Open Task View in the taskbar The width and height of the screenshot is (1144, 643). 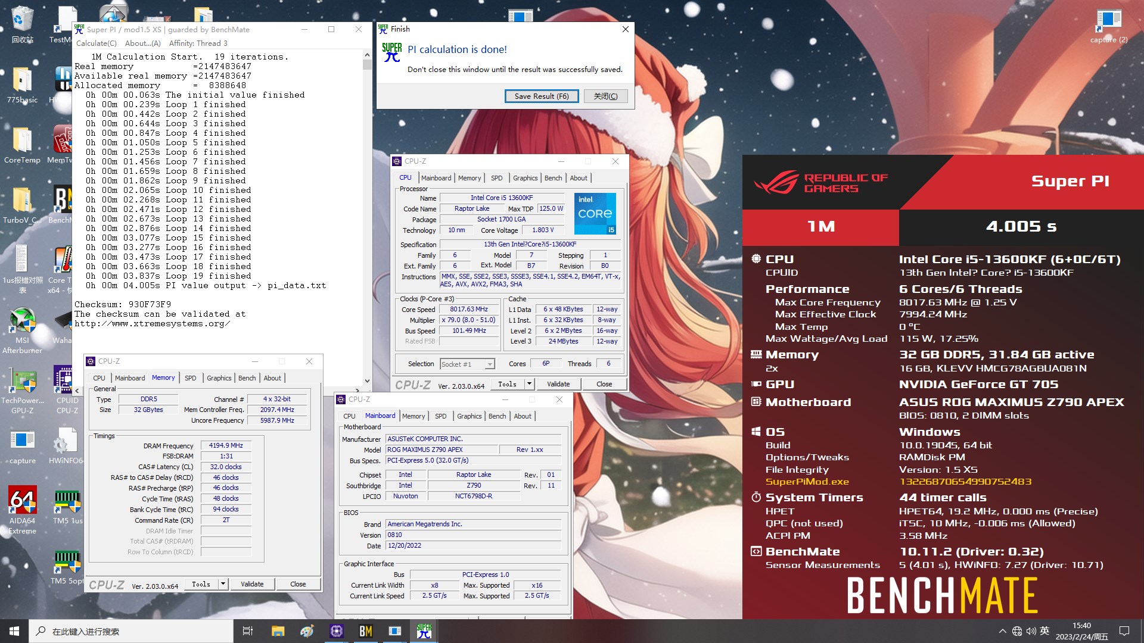[x=248, y=631]
